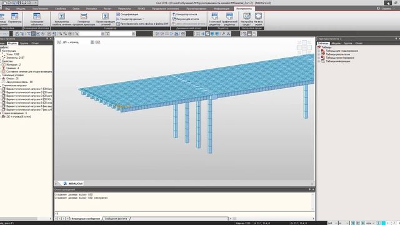The height and width of the screenshot is (225, 400).
Task: Click the Таблицы информации icon
Action: coord(323,61)
